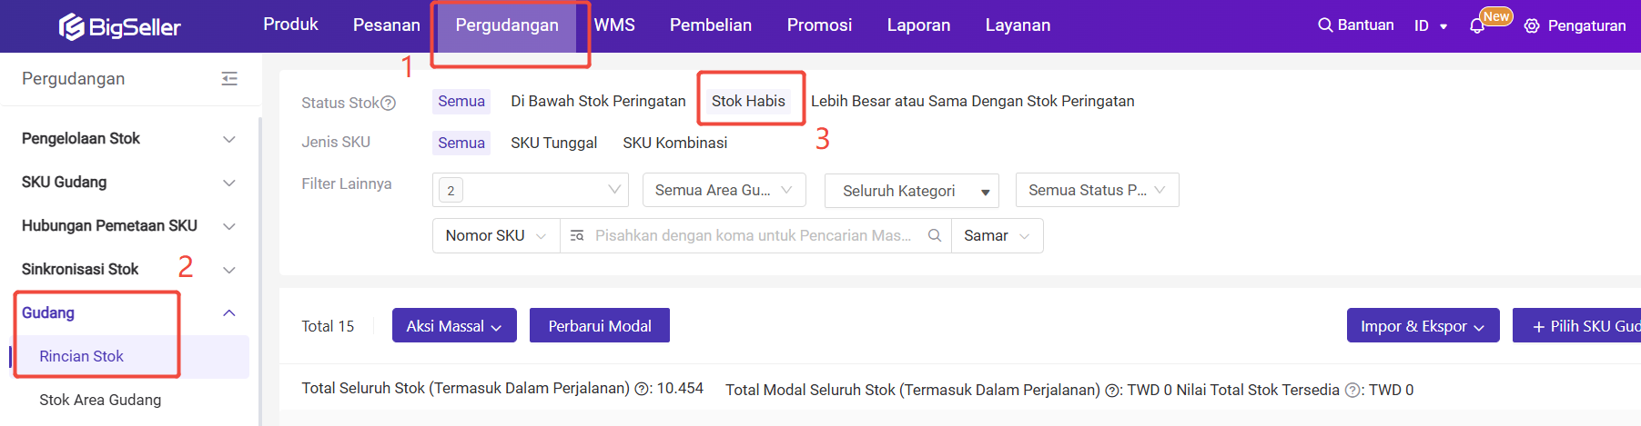Open the Pembelian menu
The image size is (1641, 426).
(711, 25)
